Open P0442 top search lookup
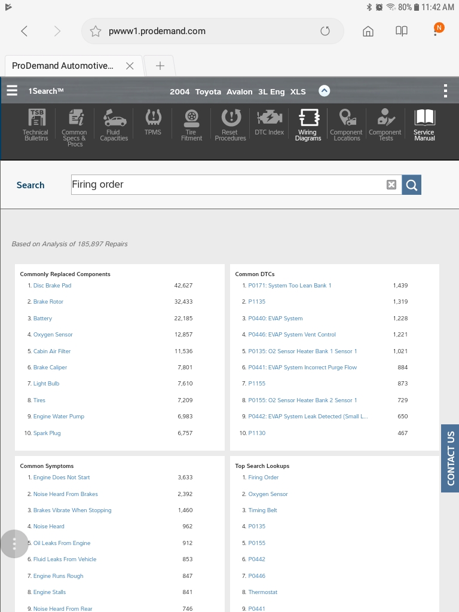Viewport: 459px width, 612px height. pyautogui.click(x=257, y=559)
